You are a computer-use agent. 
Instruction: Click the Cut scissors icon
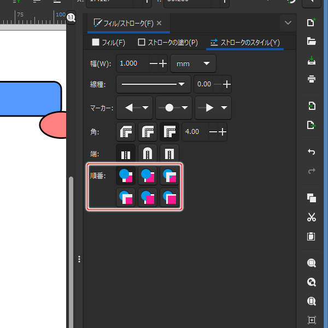click(x=312, y=217)
